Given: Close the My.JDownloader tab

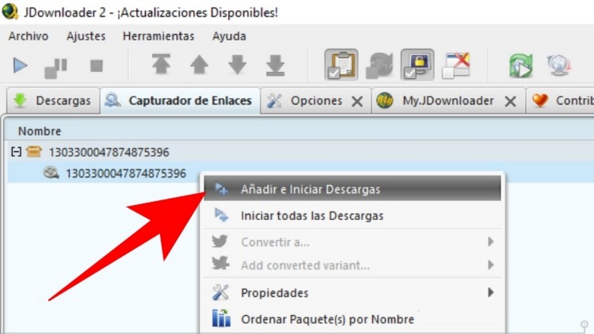Looking at the screenshot, I should [x=511, y=101].
